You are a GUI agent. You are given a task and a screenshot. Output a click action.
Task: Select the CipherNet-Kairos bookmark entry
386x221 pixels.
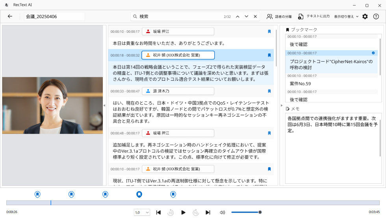point(331,64)
